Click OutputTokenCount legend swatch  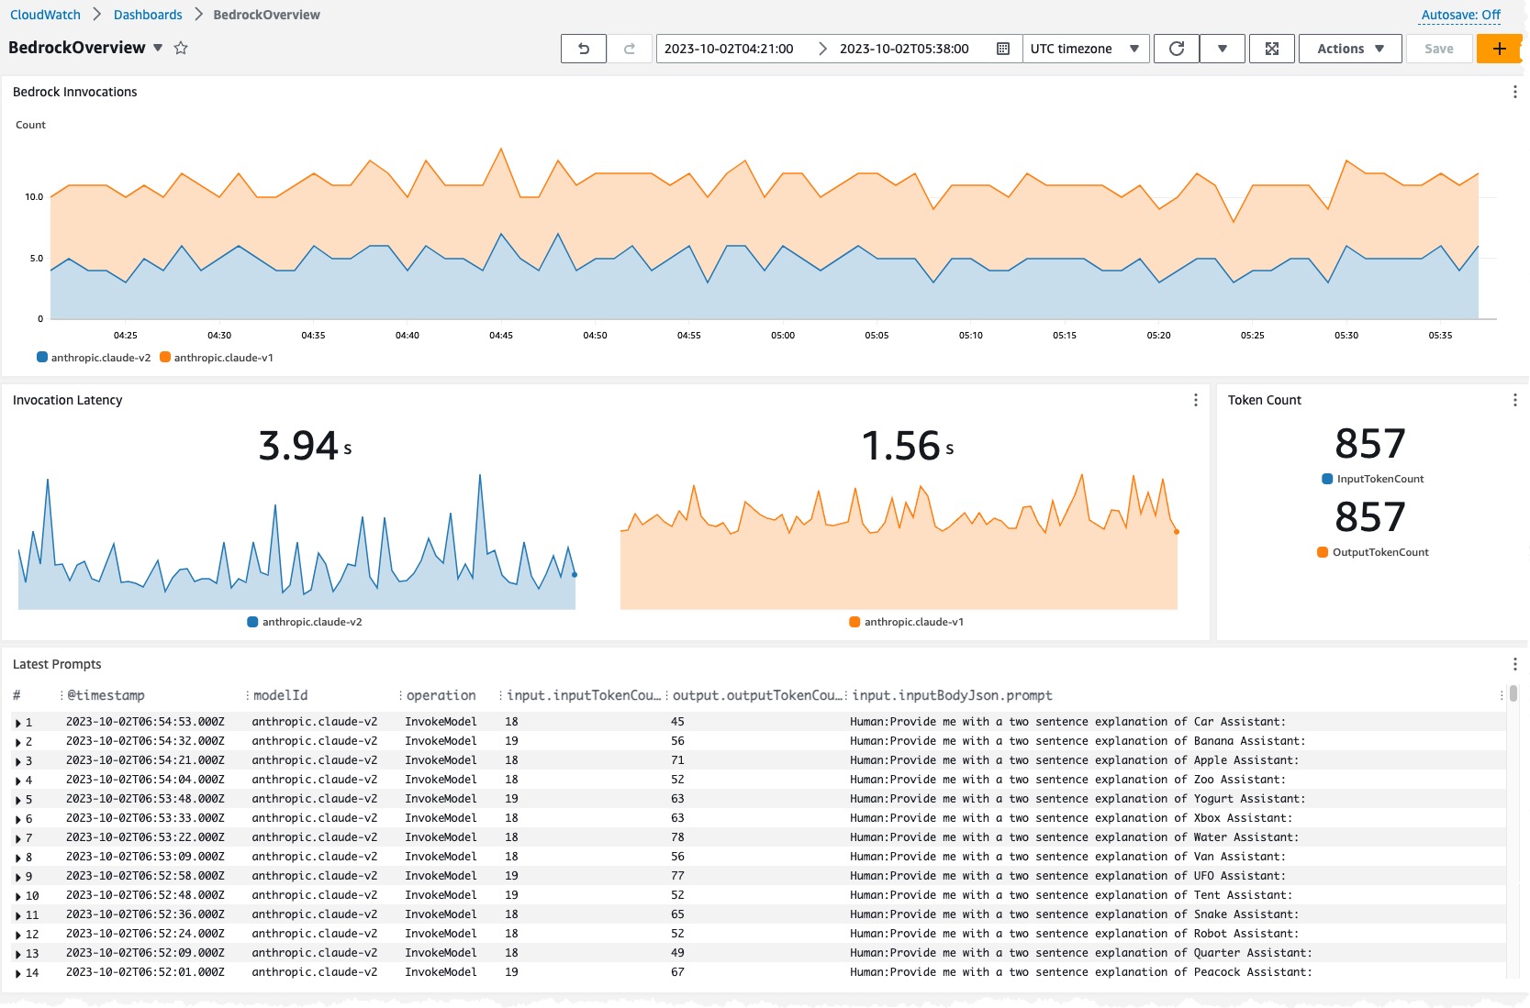point(1323,552)
